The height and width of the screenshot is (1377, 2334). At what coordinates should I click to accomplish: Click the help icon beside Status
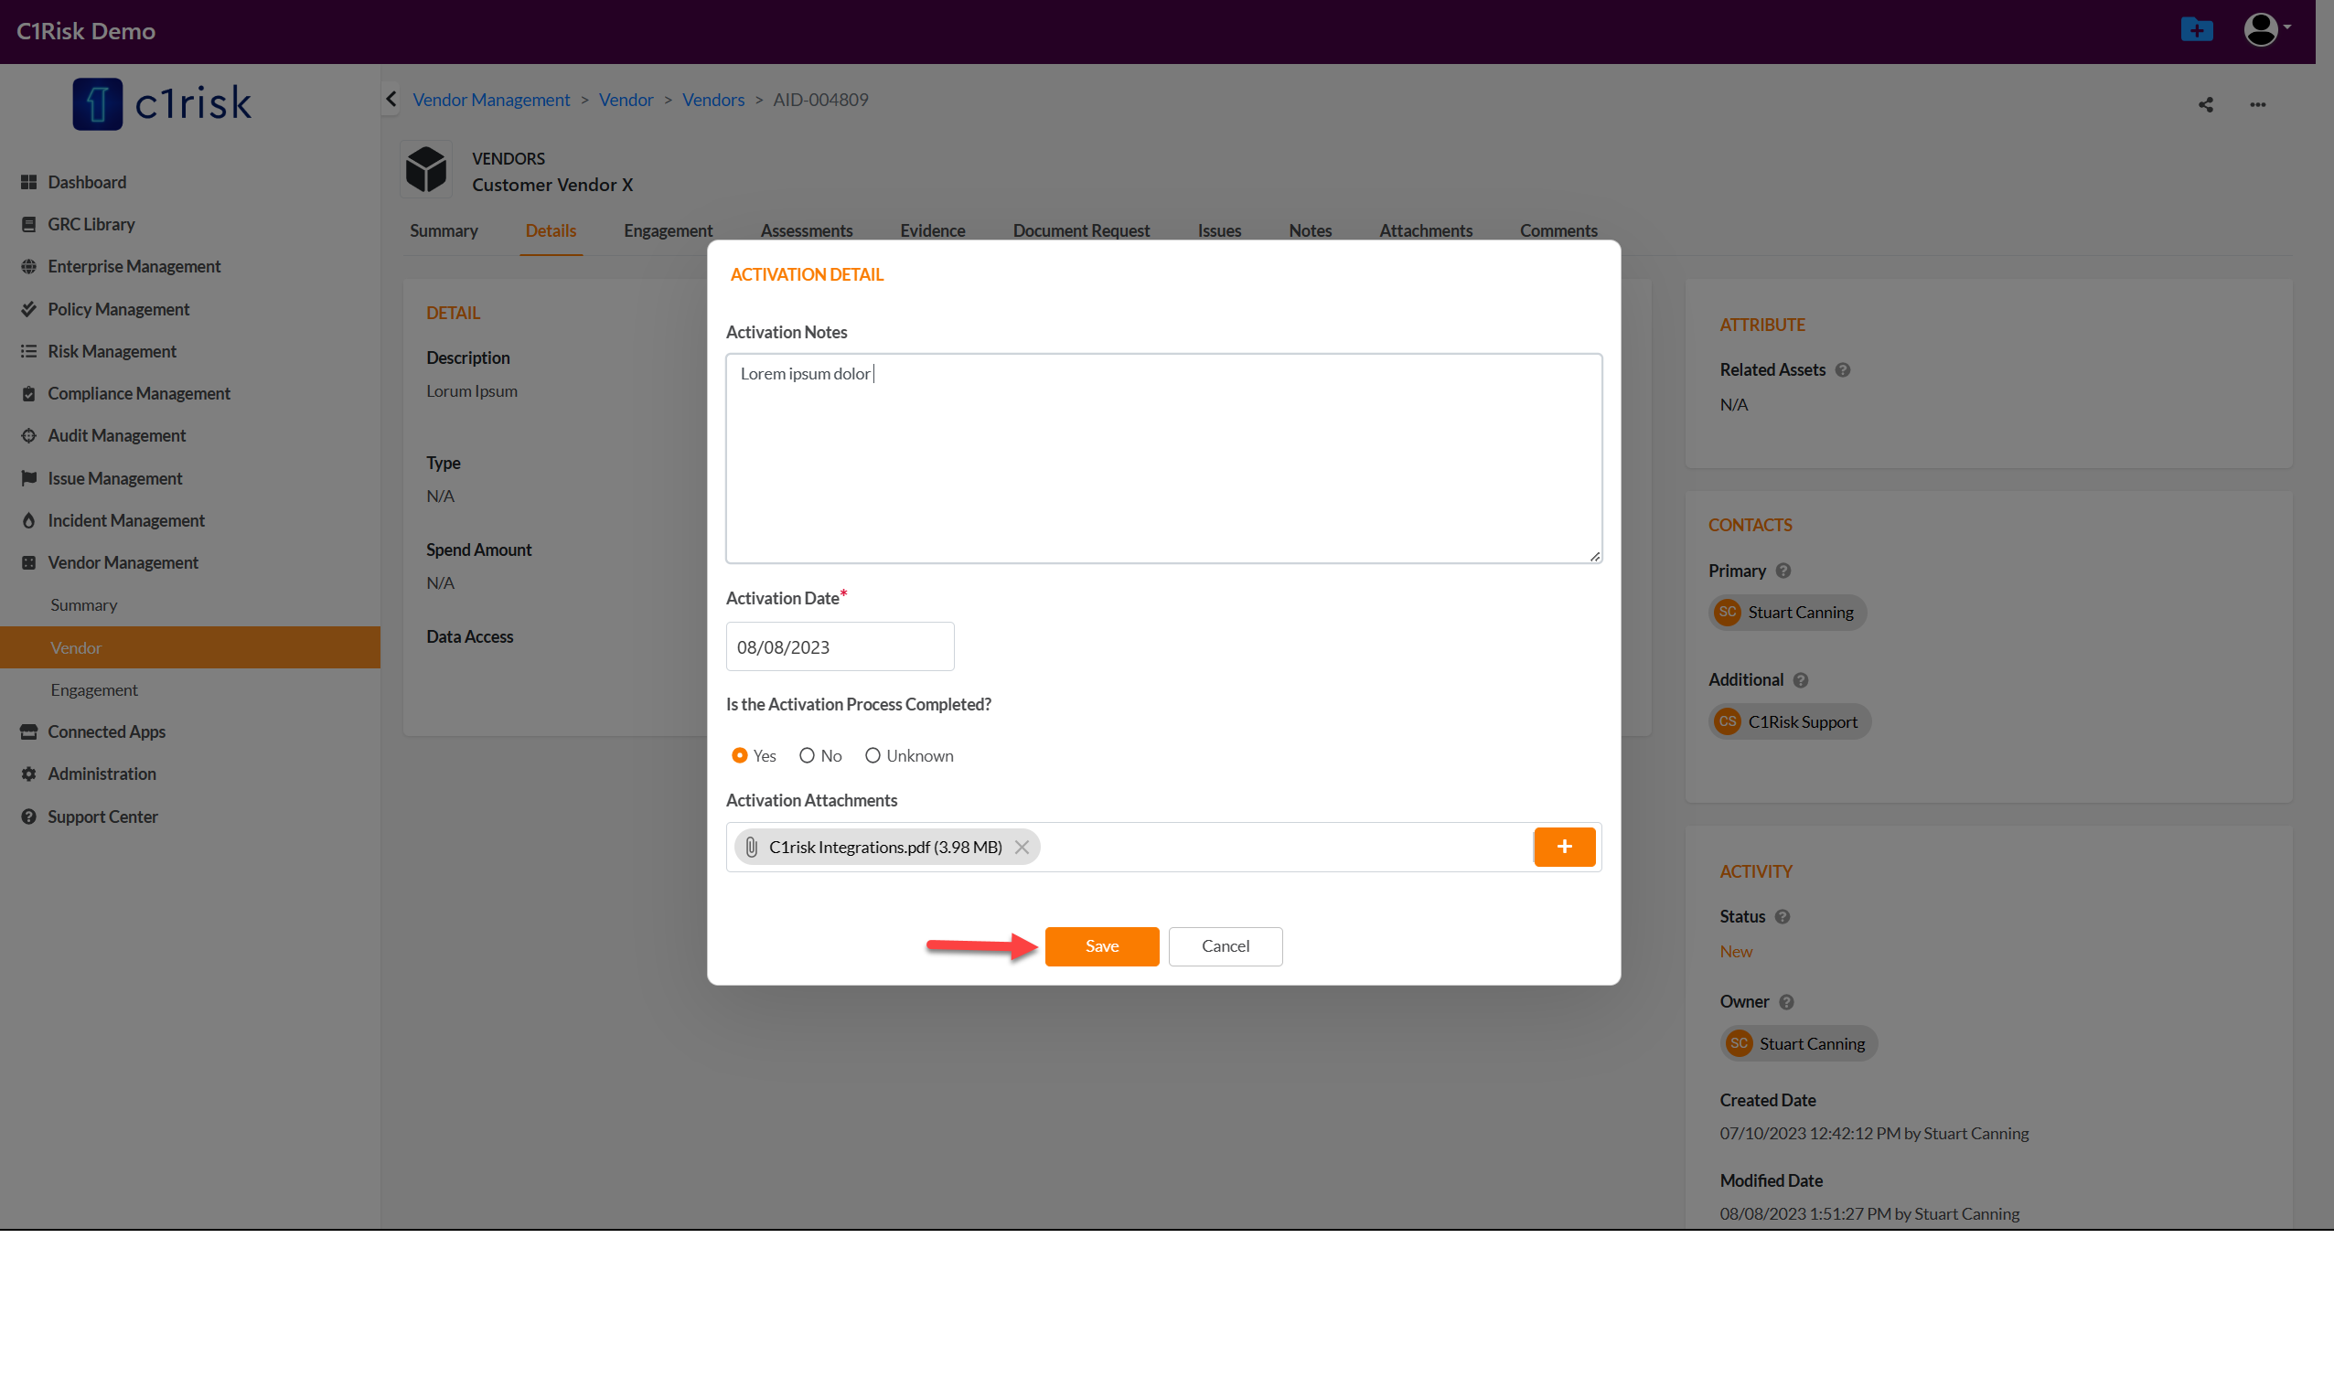(1782, 916)
